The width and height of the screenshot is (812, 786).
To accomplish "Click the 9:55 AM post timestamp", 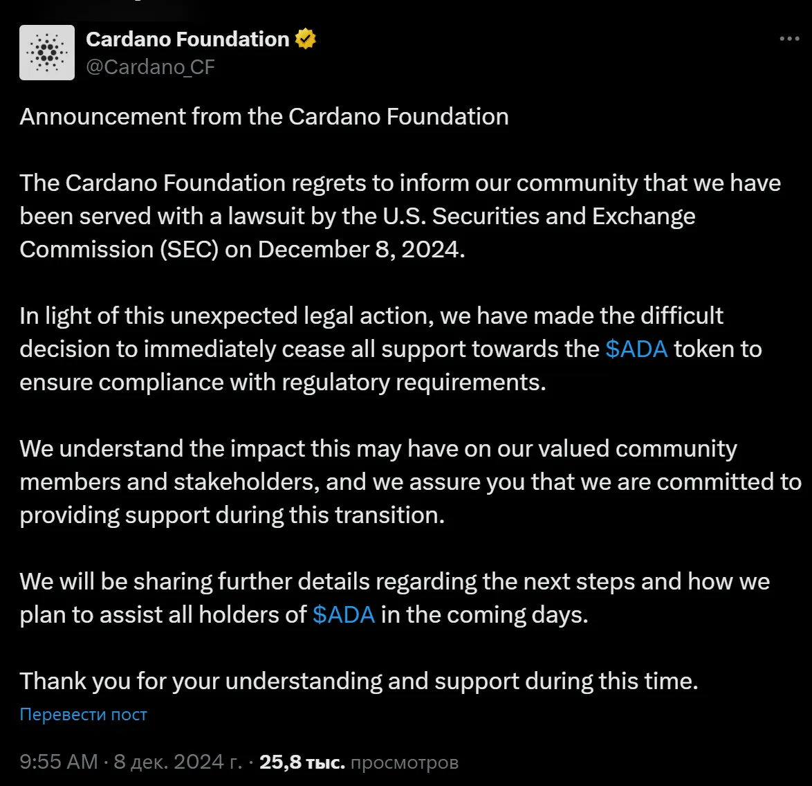I will [59, 762].
